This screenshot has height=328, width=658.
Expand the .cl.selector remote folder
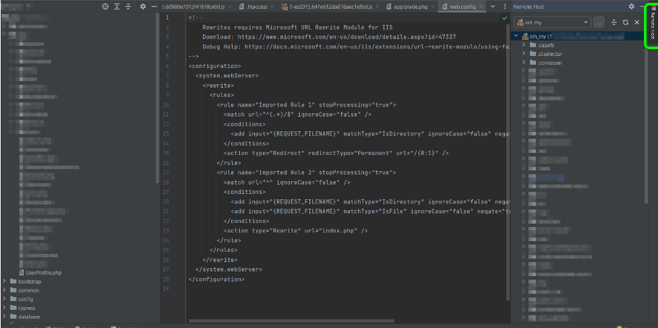524,54
